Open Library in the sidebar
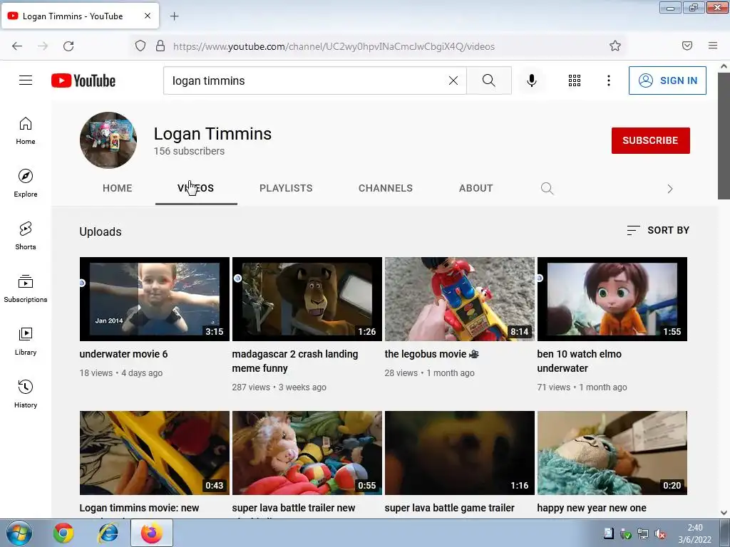The height and width of the screenshot is (547, 730). click(26, 341)
